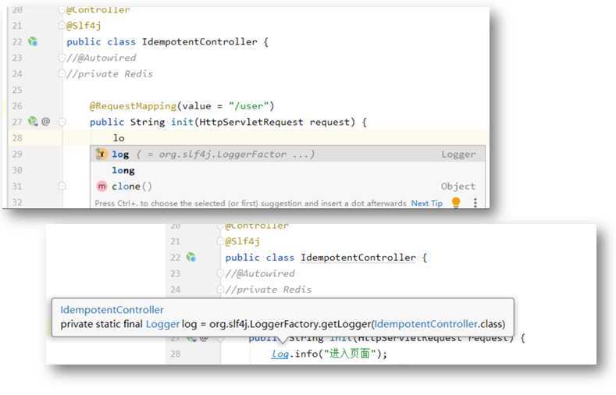616x395 pixels.
Task: Collapse the fold marker at line 23 in top editor
Action: [62, 58]
